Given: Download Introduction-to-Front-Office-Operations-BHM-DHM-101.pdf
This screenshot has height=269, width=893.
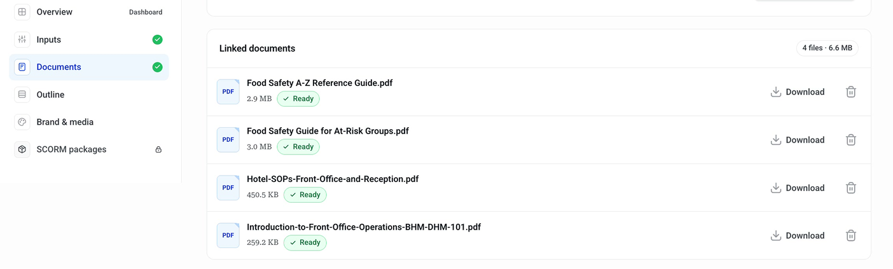Looking at the screenshot, I should point(798,235).
